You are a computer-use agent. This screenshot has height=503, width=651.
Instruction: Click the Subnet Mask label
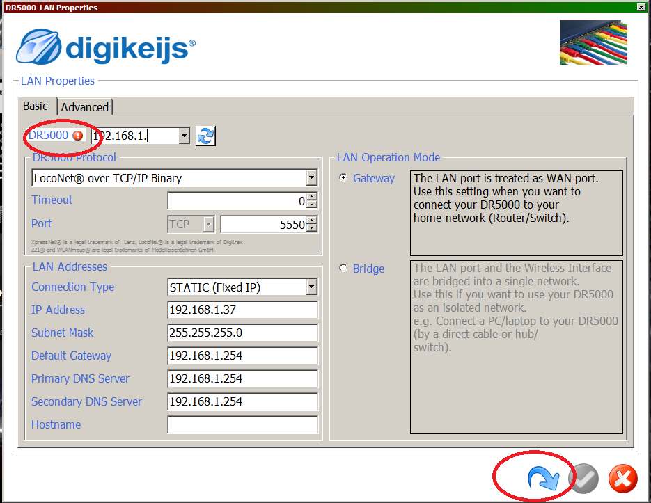[x=62, y=333]
